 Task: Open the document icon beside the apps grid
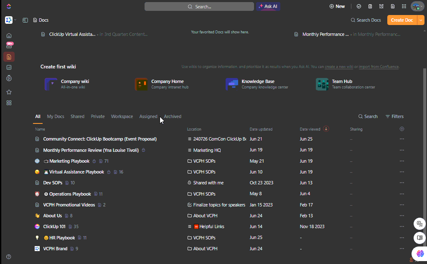click(393, 6)
